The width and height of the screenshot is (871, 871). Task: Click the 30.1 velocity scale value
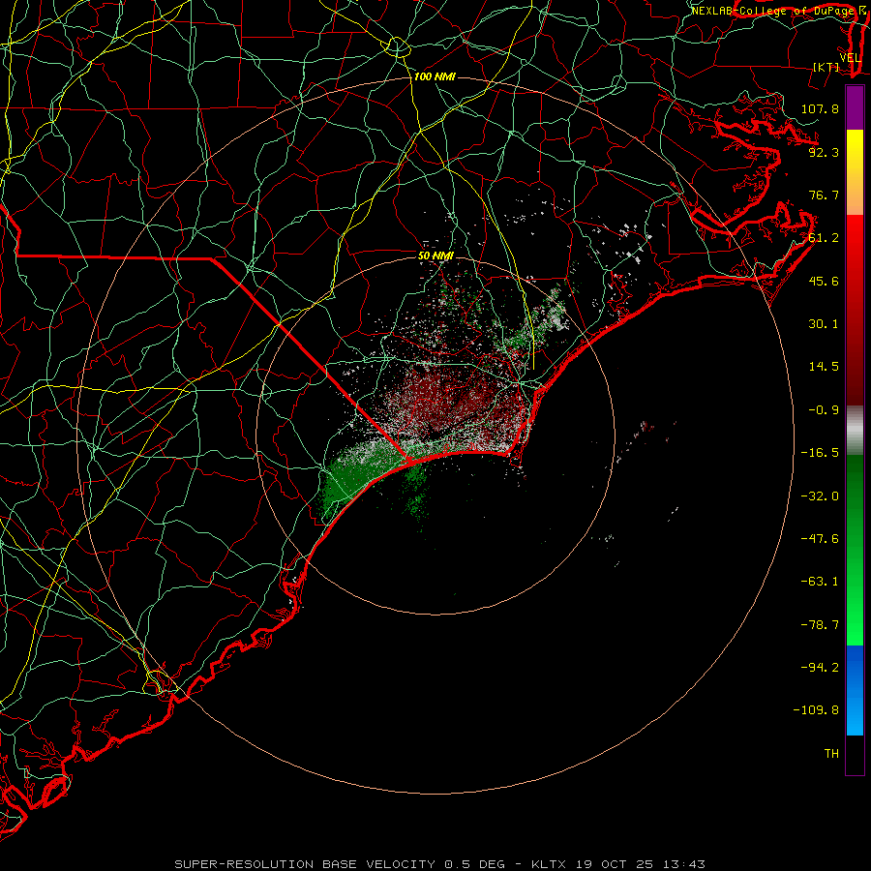coord(824,324)
